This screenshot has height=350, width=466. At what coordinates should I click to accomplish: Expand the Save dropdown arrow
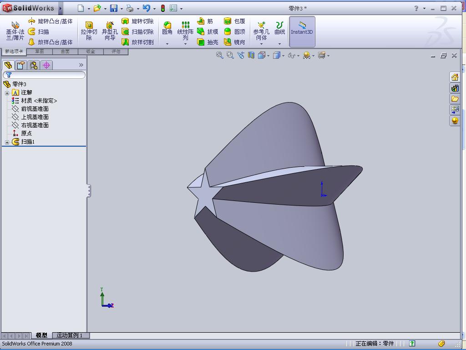coord(122,9)
